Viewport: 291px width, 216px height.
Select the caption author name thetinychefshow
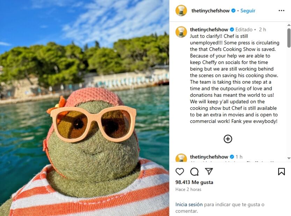[209, 30]
